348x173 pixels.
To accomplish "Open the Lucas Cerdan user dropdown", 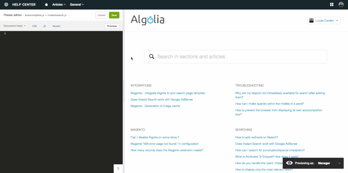I will coord(323,20).
